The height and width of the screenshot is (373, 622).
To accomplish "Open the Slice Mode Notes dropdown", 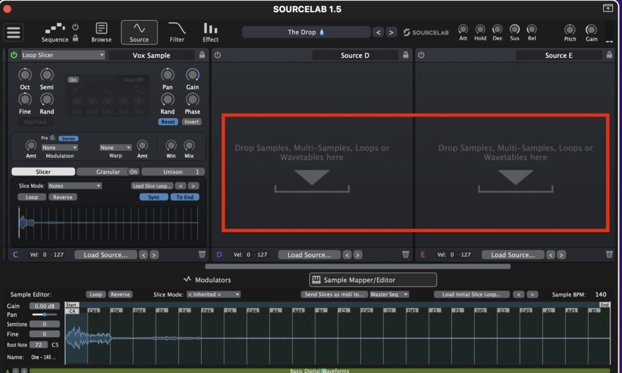I will pos(73,185).
